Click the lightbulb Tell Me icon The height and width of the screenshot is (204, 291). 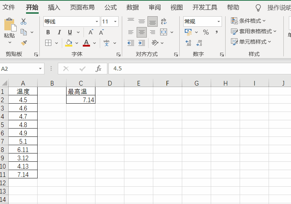tap(258, 8)
